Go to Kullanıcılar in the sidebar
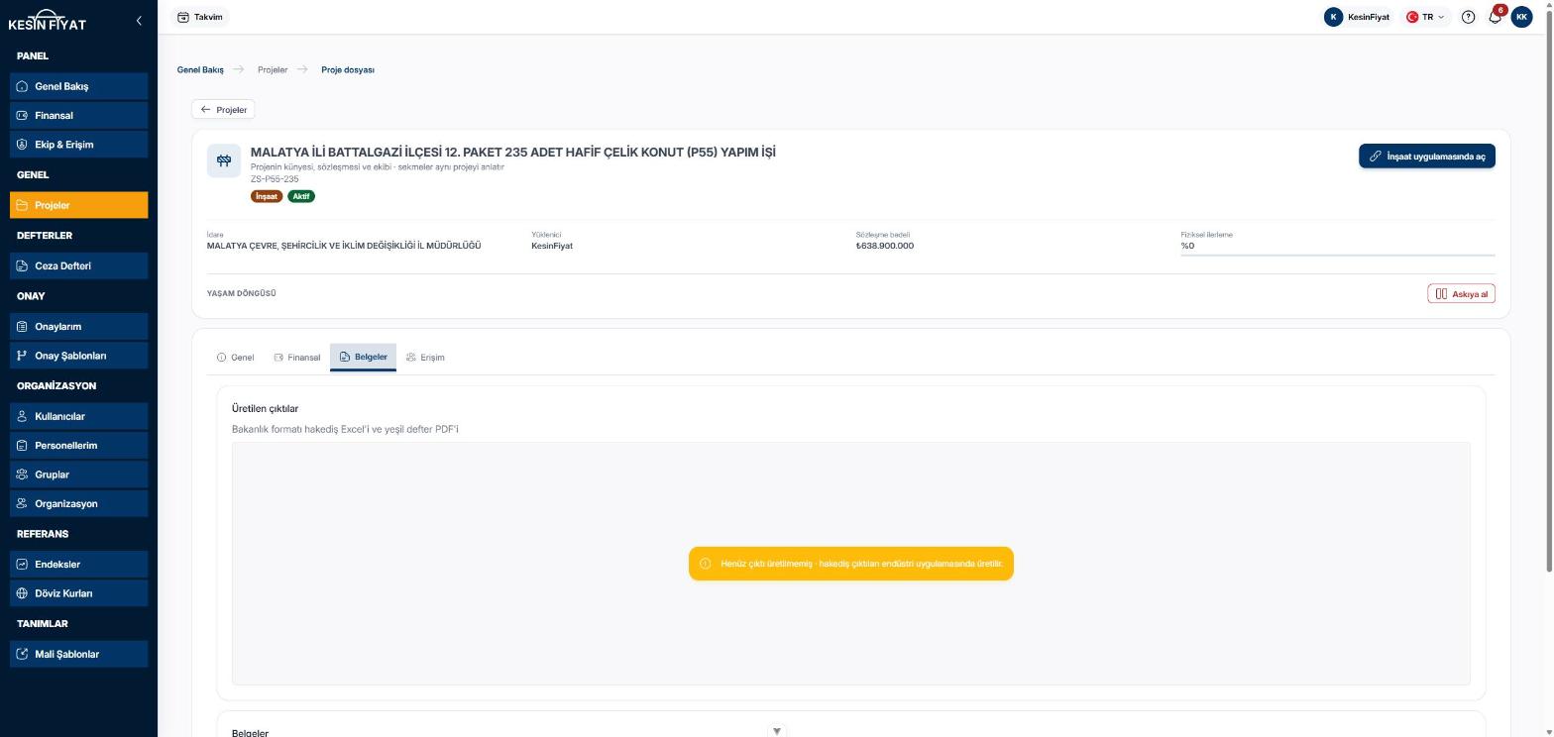Viewport: 1554px width, 737px height. tap(79, 416)
